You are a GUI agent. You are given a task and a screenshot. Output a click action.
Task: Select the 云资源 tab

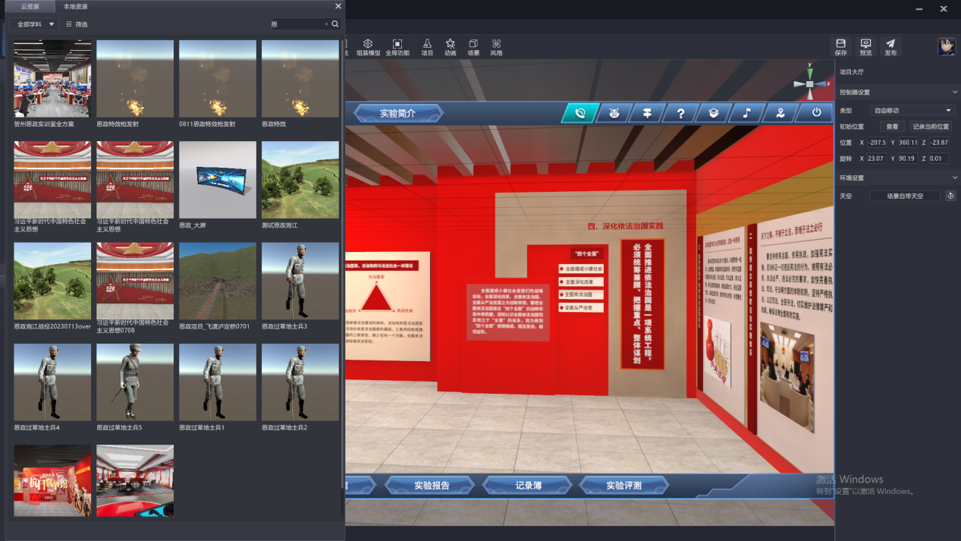[30, 6]
